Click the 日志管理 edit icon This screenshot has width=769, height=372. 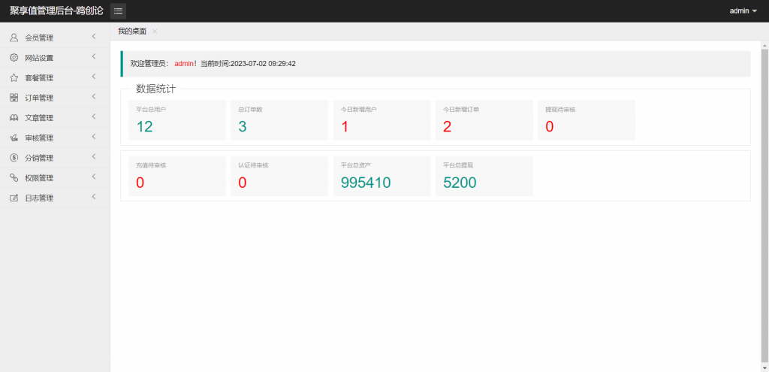pos(14,198)
